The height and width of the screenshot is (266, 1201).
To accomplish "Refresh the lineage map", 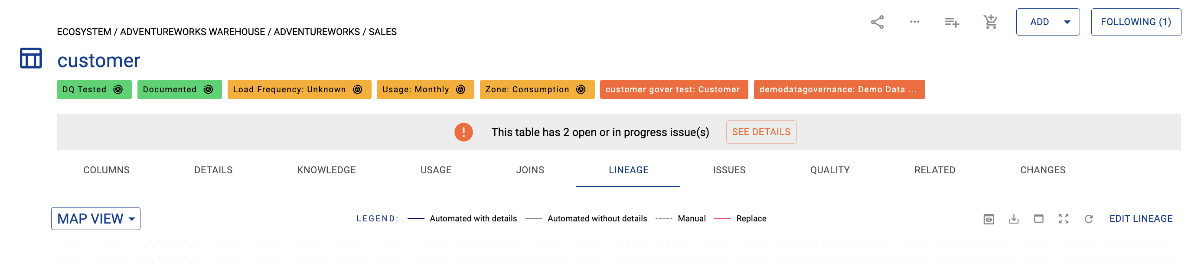I will click(x=1088, y=218).
